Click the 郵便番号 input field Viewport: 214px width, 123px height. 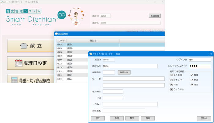[109, 73]
